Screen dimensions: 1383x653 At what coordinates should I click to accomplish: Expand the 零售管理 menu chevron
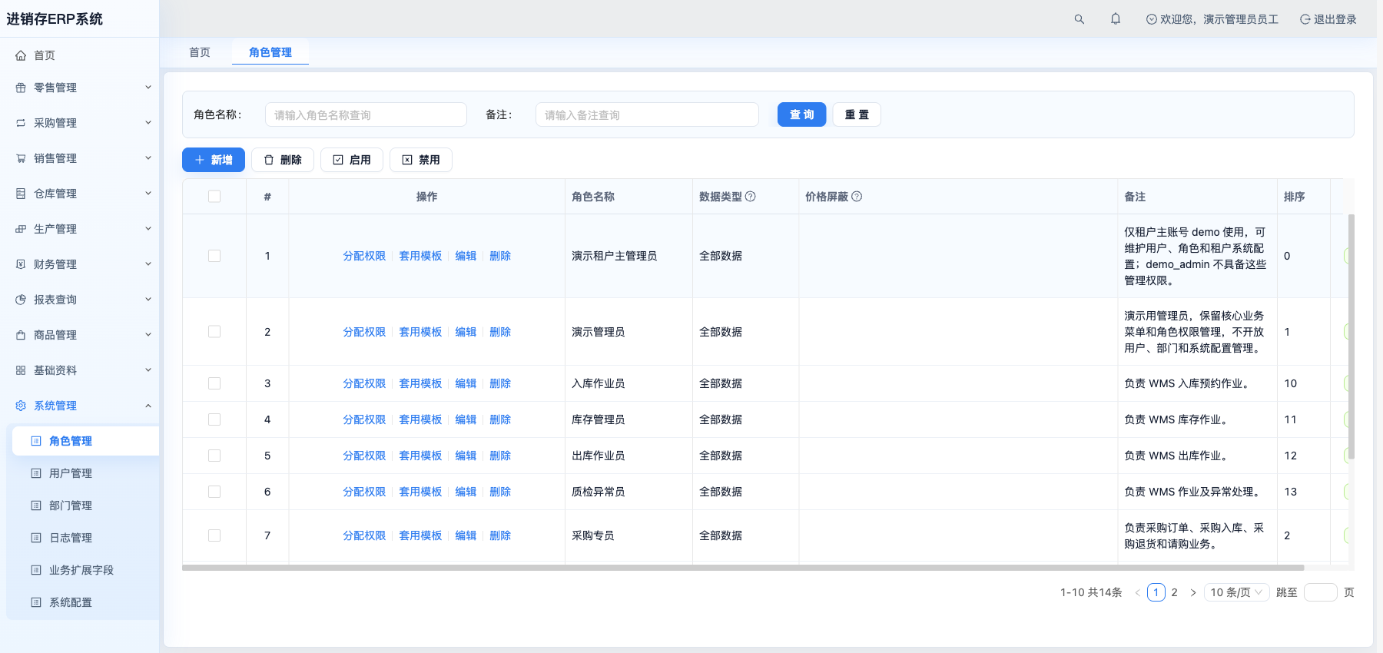[148, 88]
